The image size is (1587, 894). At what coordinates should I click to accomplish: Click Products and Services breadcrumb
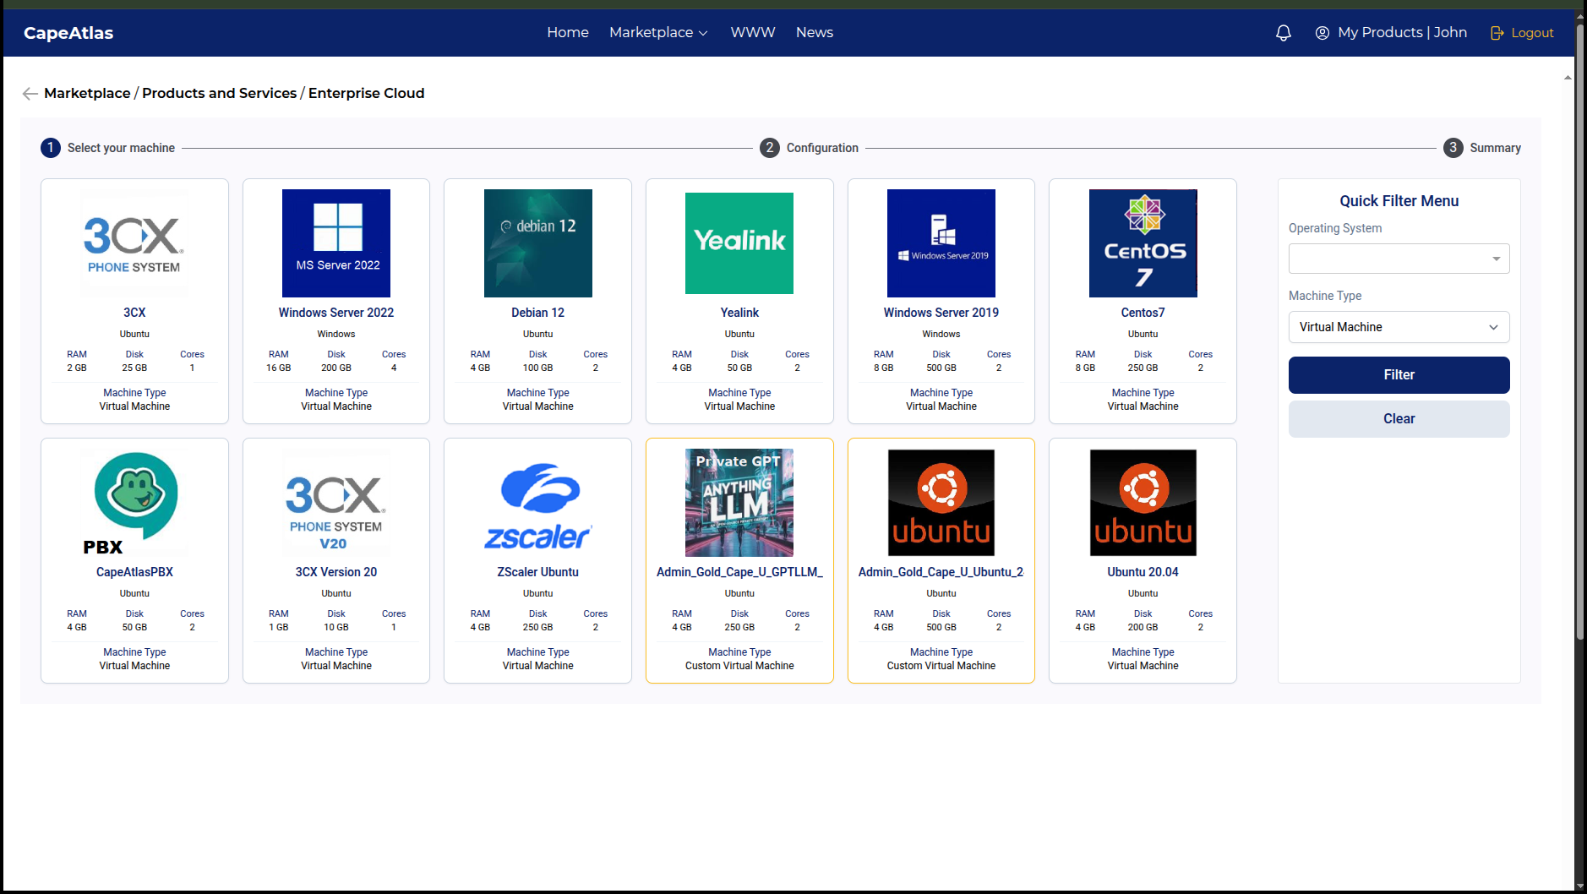pos(220,93)
